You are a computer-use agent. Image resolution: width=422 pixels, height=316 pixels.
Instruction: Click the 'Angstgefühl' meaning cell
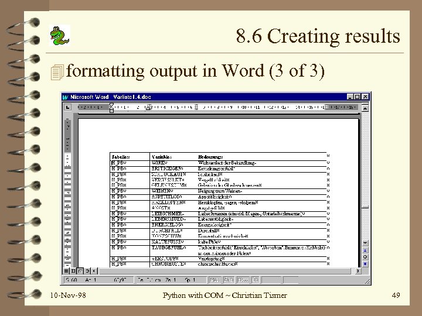261,208
